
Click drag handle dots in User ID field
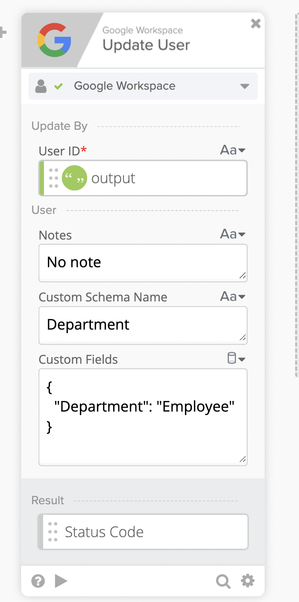tap(53, 178)
